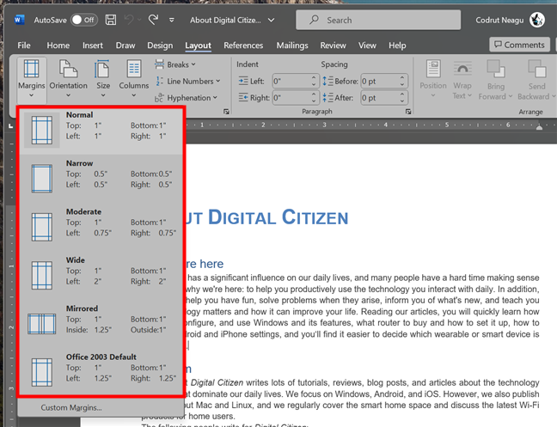557x427 pixels.
Task: Open the Wrap Text menu
Action: point(462,80)
